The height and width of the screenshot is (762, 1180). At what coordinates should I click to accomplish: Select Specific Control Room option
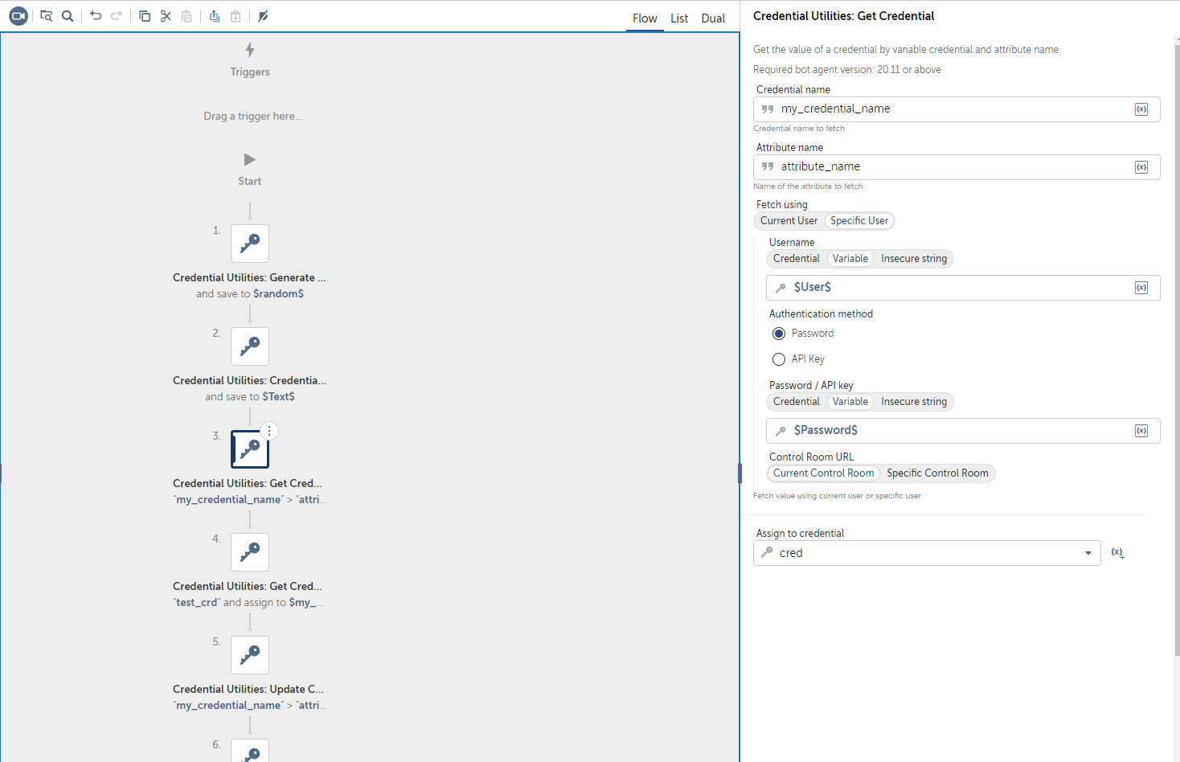click(x=937, y=473)
